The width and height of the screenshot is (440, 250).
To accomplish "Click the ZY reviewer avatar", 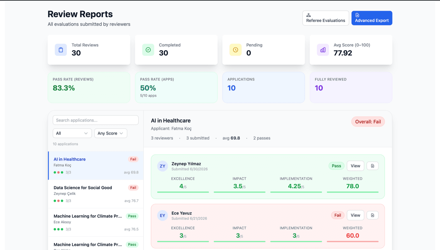I will tap(162, 166).
